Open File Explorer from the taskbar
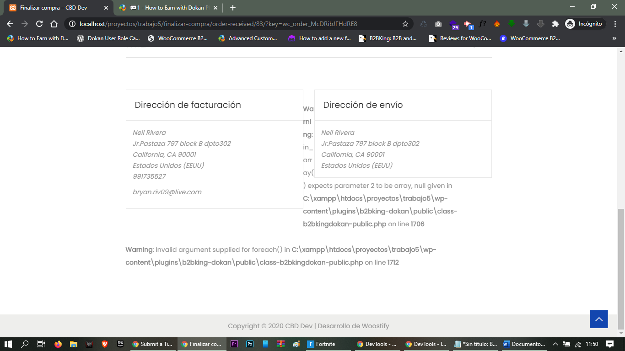625x351 pixels. 73,344
